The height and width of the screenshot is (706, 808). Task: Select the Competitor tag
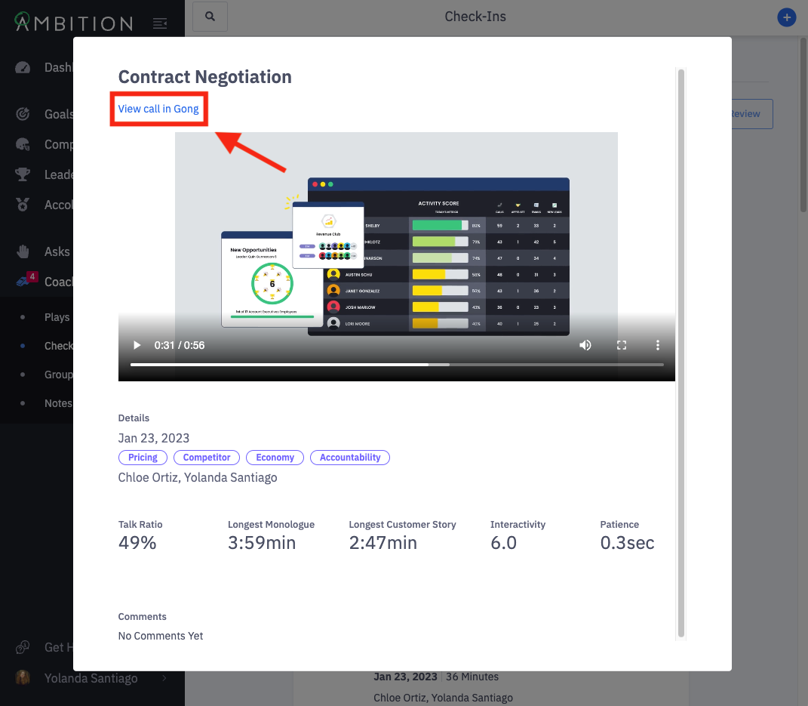click(207, 458)
